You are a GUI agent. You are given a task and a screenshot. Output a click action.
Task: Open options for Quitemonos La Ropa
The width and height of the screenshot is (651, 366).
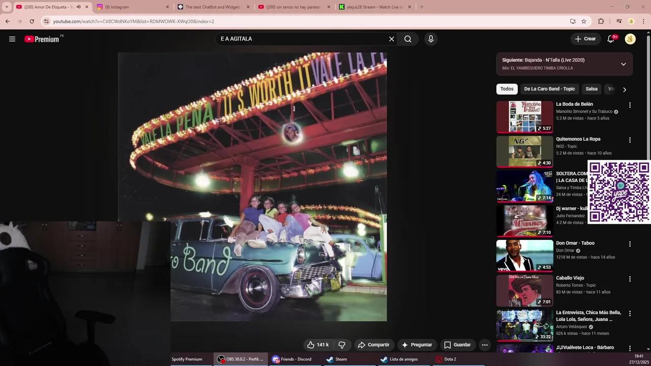pos(630,140)
